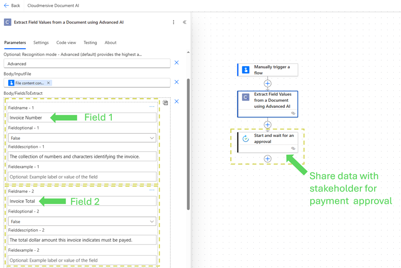Screen dimensions: 401x268
Task: Click the Fieldname - 2 label
Action: point(21,191)
